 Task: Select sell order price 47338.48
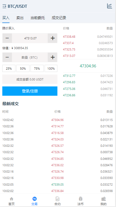tap(69, 37)
